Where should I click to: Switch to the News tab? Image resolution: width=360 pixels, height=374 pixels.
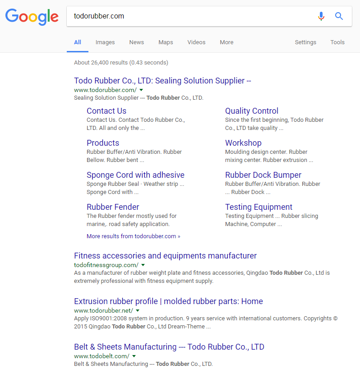pos(136,42)
